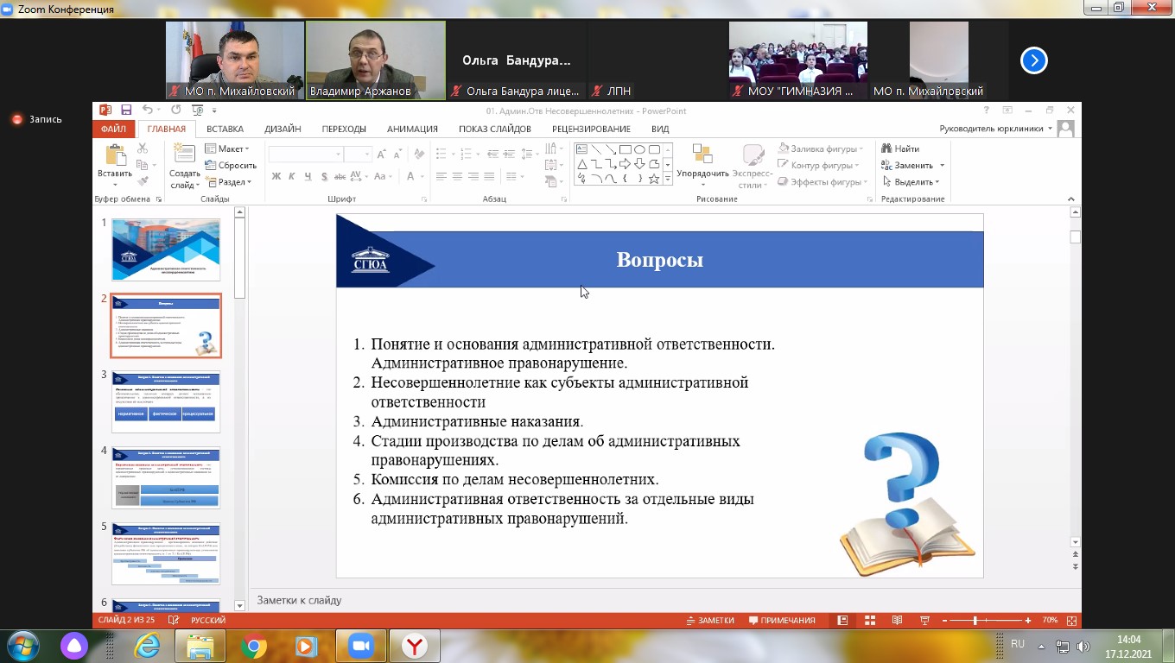Screen dimensions: 1175x663
Task: Click spell check icon in status bar
Action: click(x=174, y=620)
